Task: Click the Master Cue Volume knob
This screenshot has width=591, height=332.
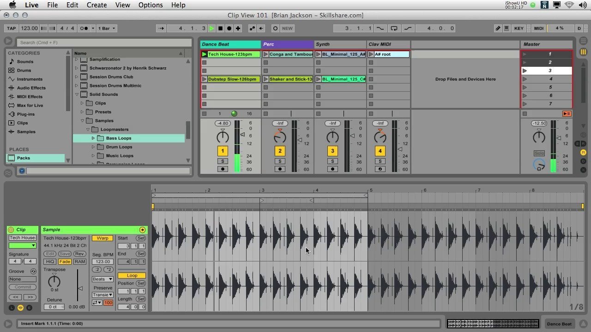Action: [x=539, y=165]
